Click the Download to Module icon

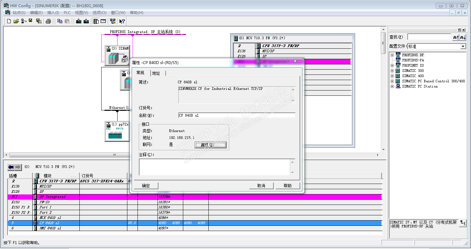(x=79, y=21)
